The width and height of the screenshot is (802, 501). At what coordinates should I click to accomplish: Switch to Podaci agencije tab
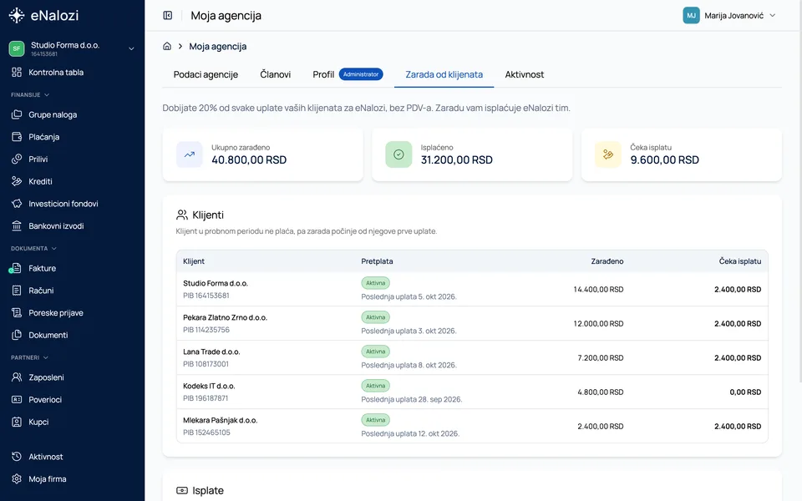[206, 74]
